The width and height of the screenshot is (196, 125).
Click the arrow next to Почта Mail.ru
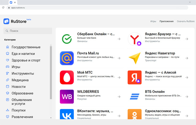tap(119, 58)
